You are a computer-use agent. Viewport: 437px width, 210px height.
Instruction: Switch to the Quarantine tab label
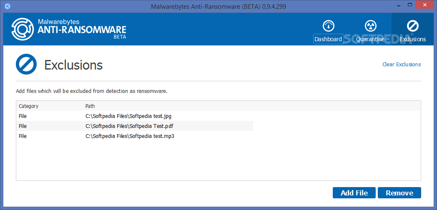pyautogui.click(x=370, y=39)
